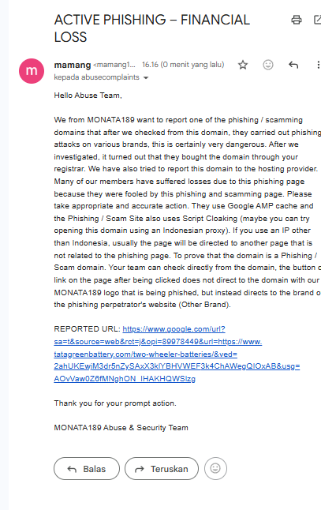
Task: Star this message from mamang
Action: coord(243,65)
